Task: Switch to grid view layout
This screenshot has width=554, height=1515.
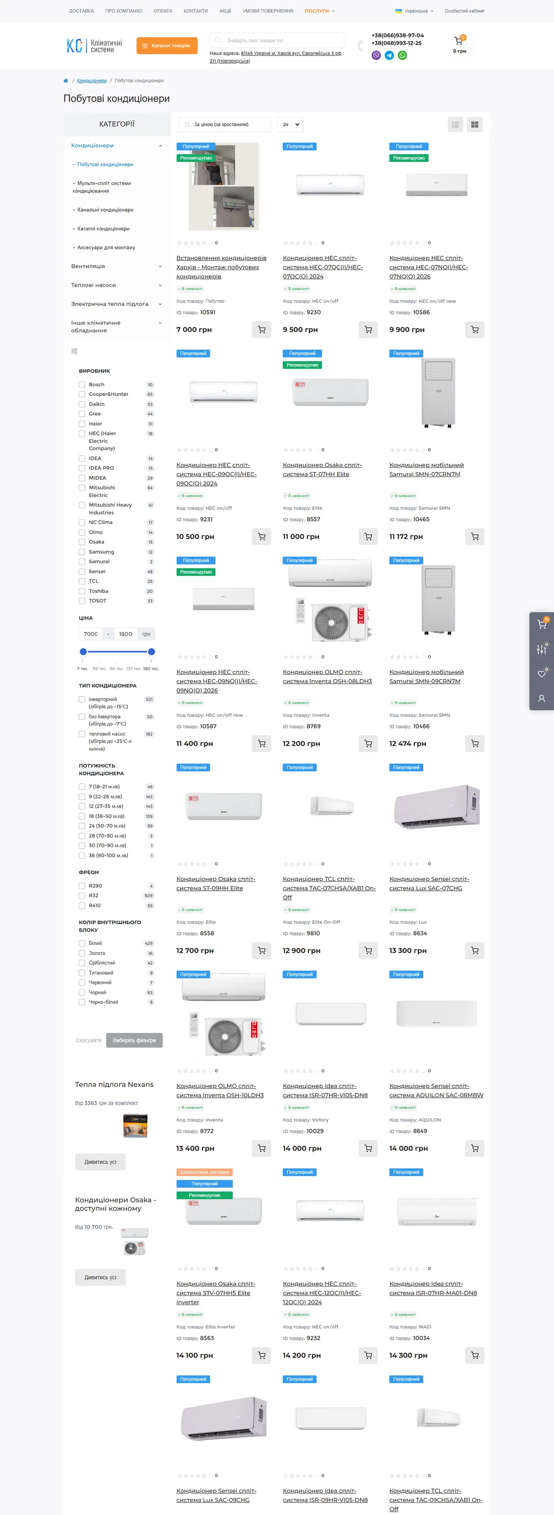Action: point(475,125)
